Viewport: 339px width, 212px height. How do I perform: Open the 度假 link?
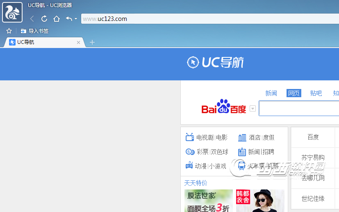(x=269, y=138)
